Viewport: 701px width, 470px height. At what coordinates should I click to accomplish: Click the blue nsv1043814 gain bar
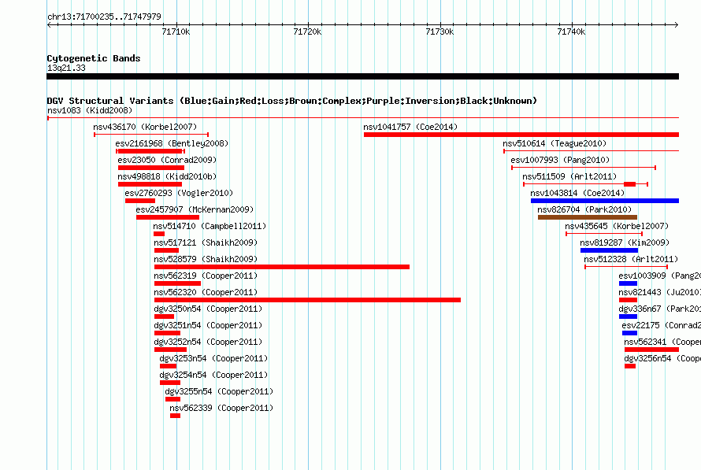tap(605, 201)
